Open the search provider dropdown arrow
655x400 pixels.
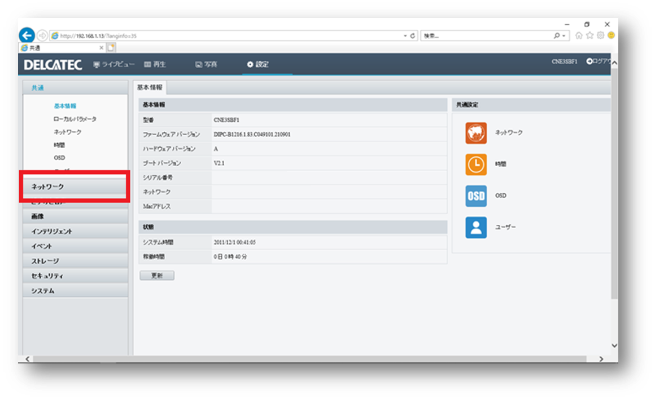click(x=564, y=36)
